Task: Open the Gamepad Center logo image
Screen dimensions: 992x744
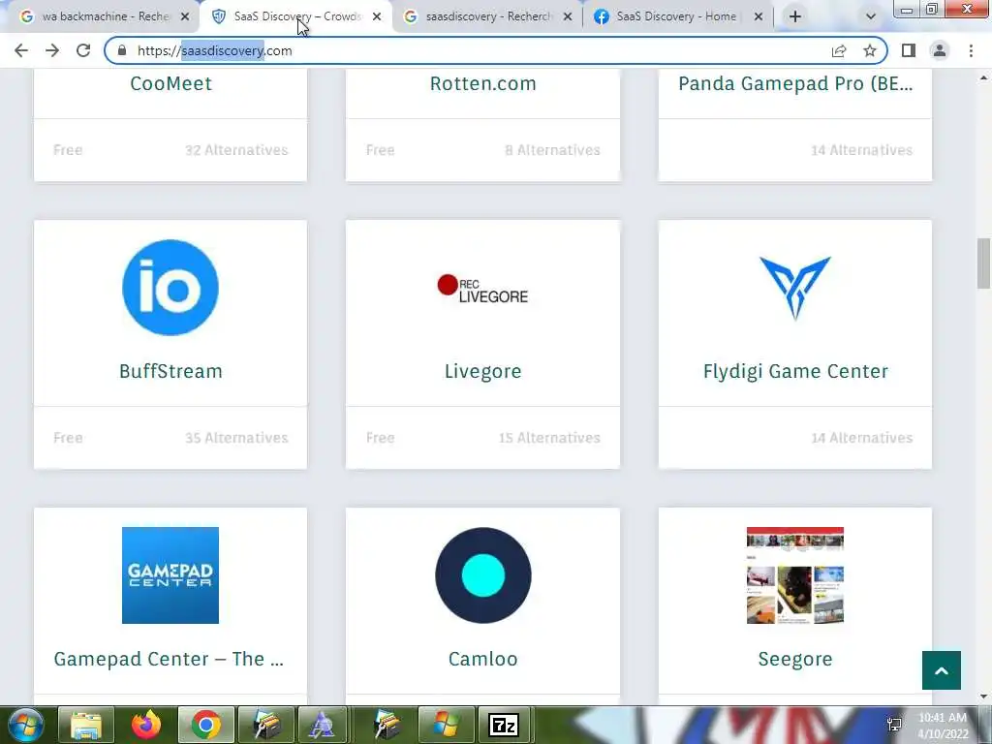Action: tap(170, 575)
